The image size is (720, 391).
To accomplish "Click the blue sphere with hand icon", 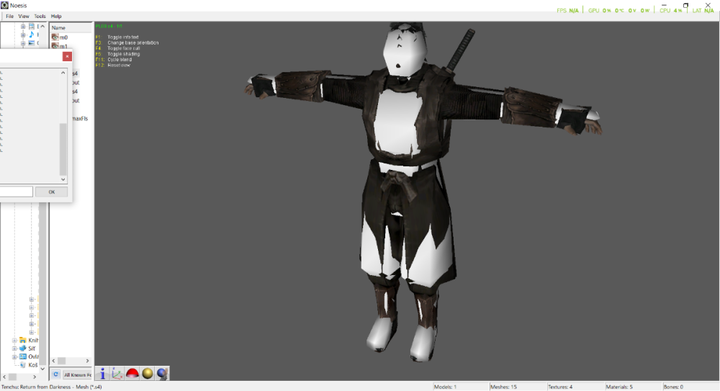I will tap(162, 374).
